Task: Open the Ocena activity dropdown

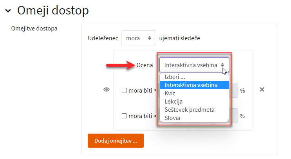Action: tap(194, 65)
